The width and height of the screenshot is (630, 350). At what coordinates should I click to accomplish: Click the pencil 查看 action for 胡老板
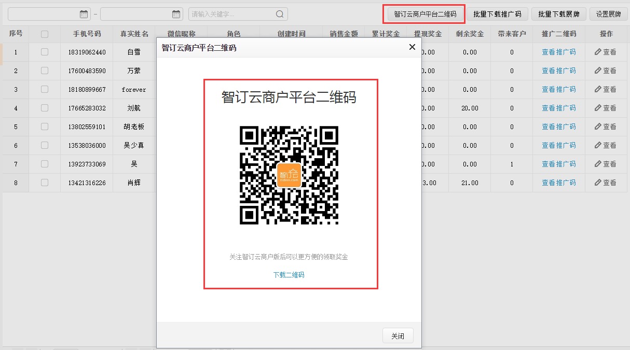[x=605, y=127]
